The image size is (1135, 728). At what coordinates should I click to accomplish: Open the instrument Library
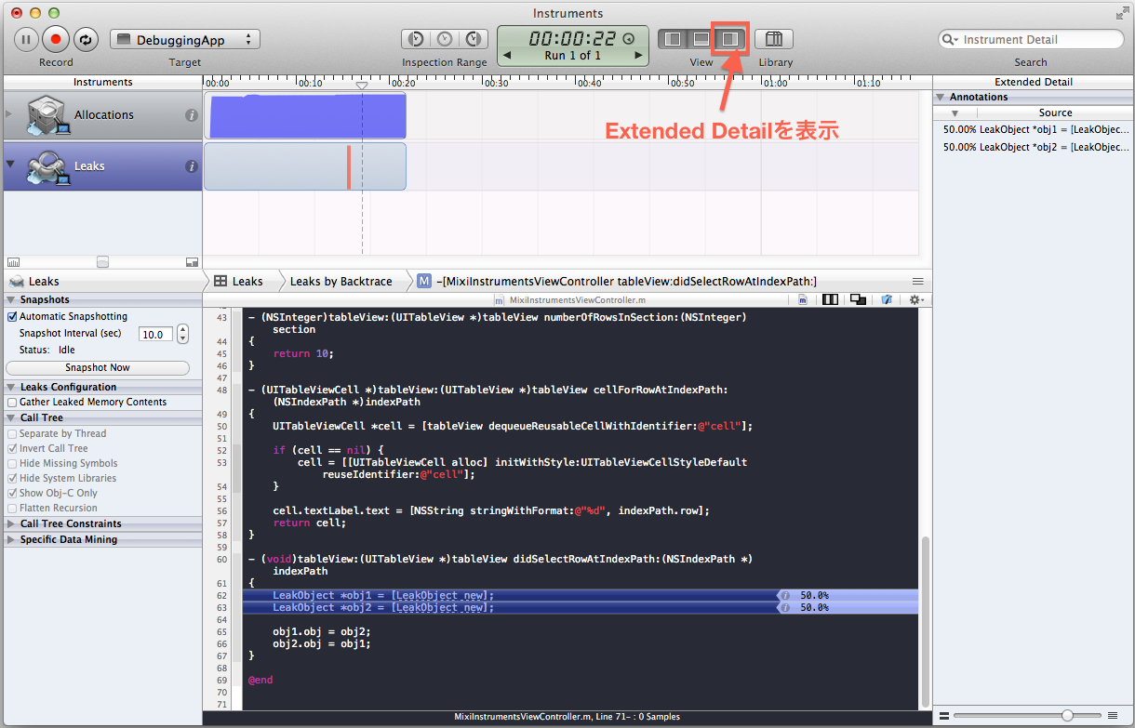[775, 38]
